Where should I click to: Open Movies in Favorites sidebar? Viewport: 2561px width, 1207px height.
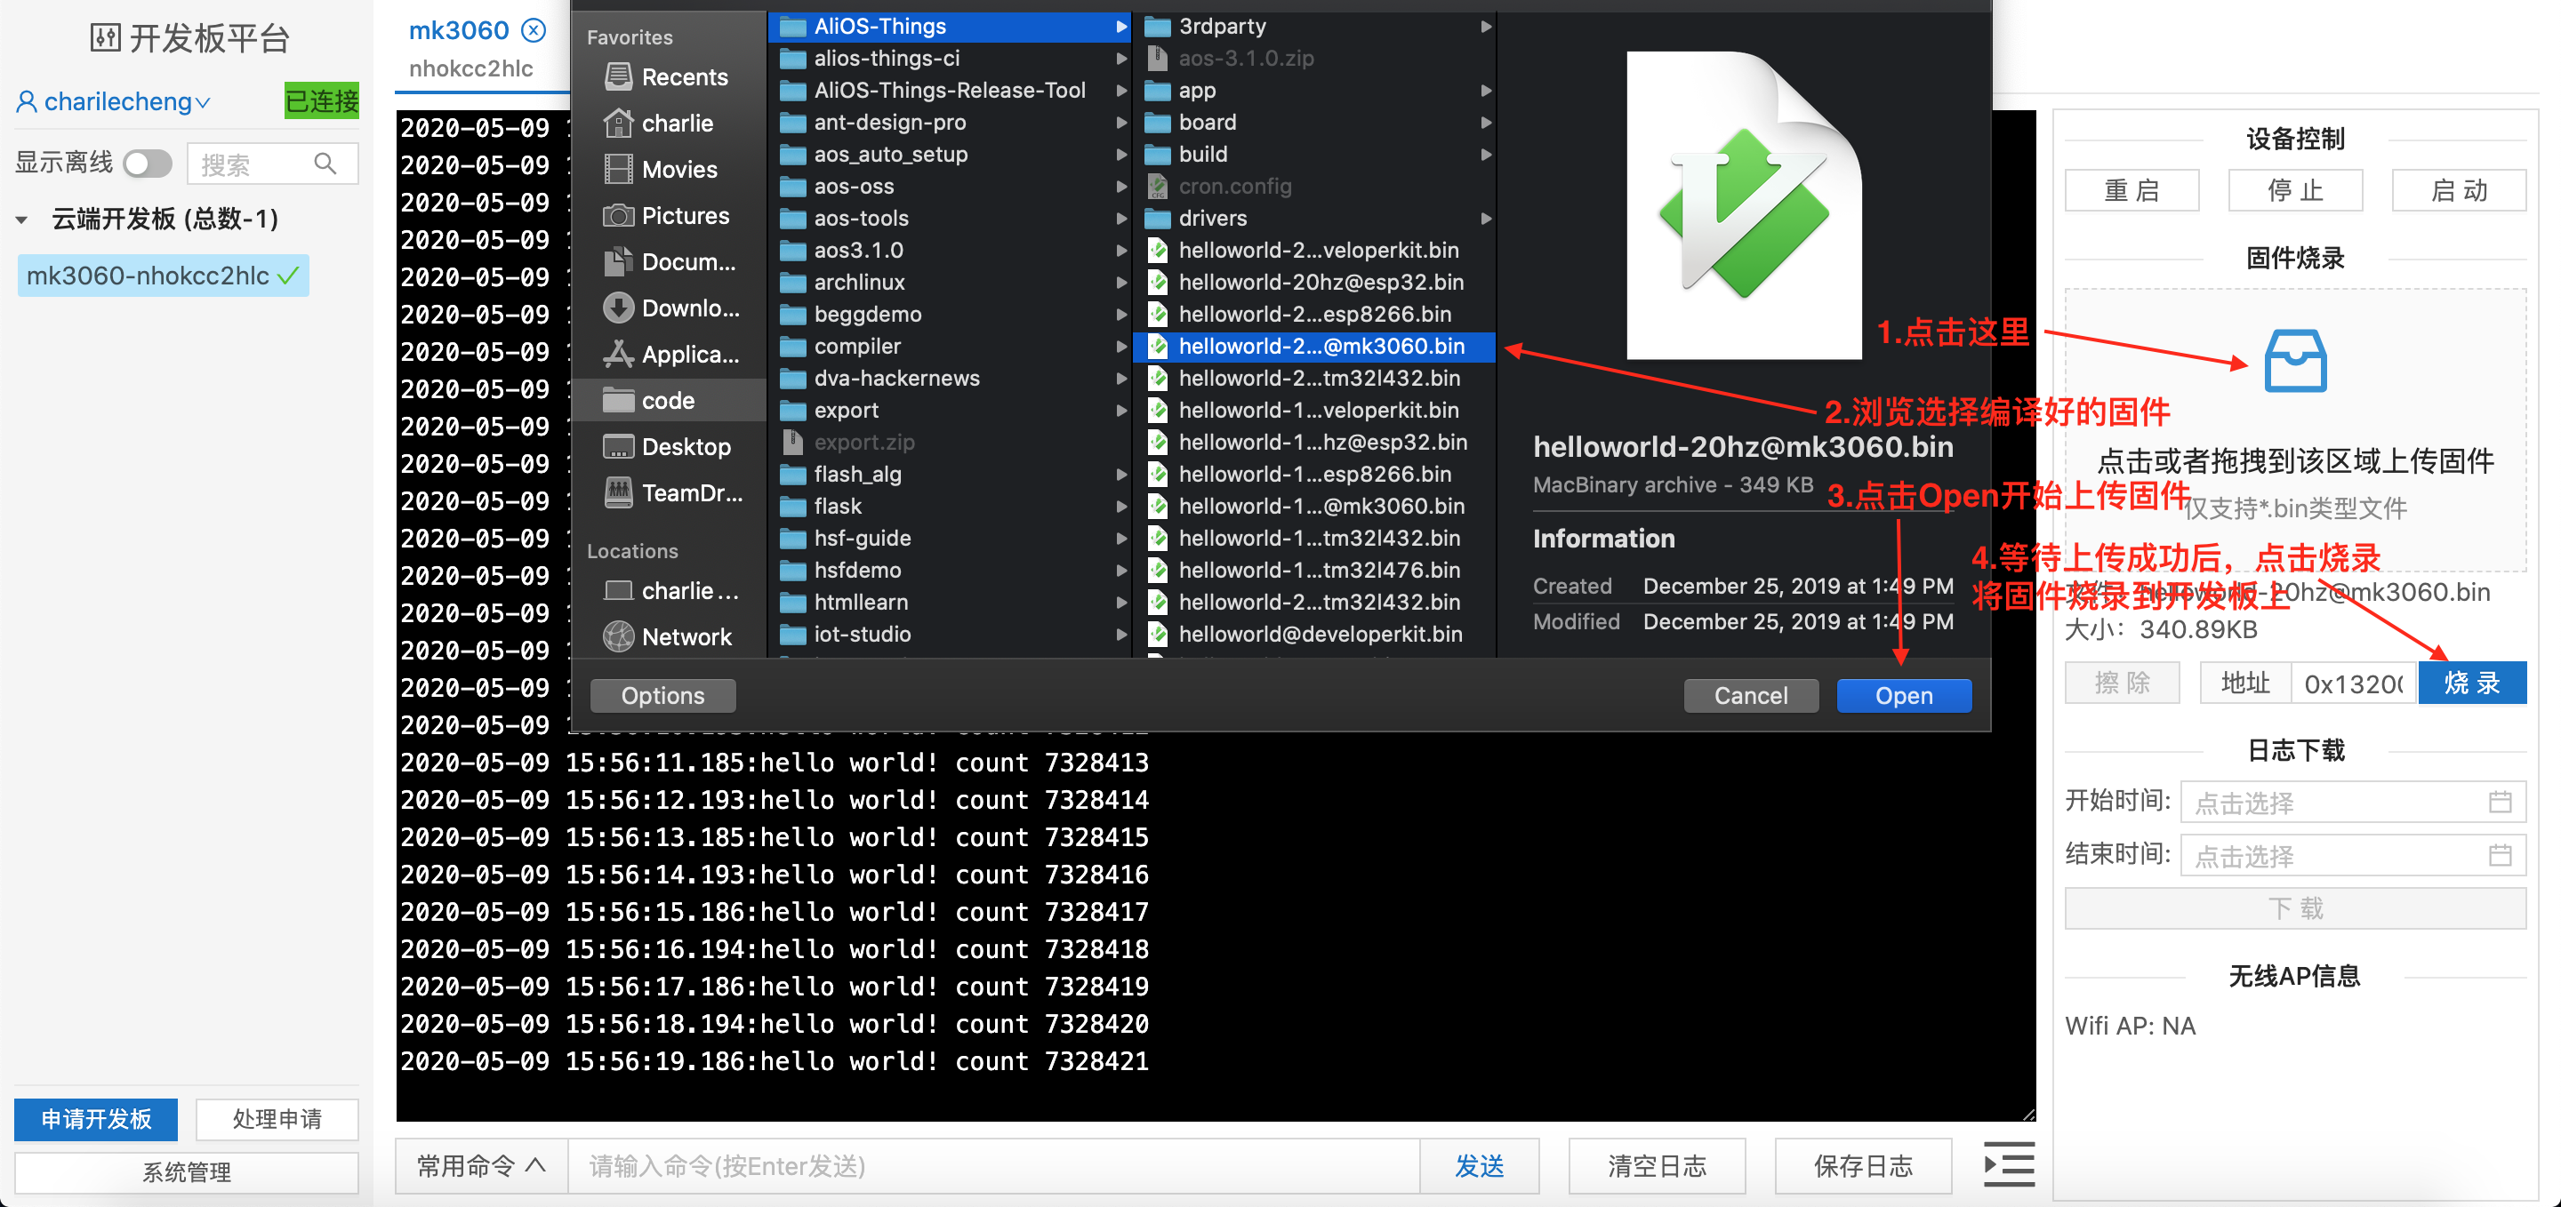pyautogui.click(x=667, y=169)
